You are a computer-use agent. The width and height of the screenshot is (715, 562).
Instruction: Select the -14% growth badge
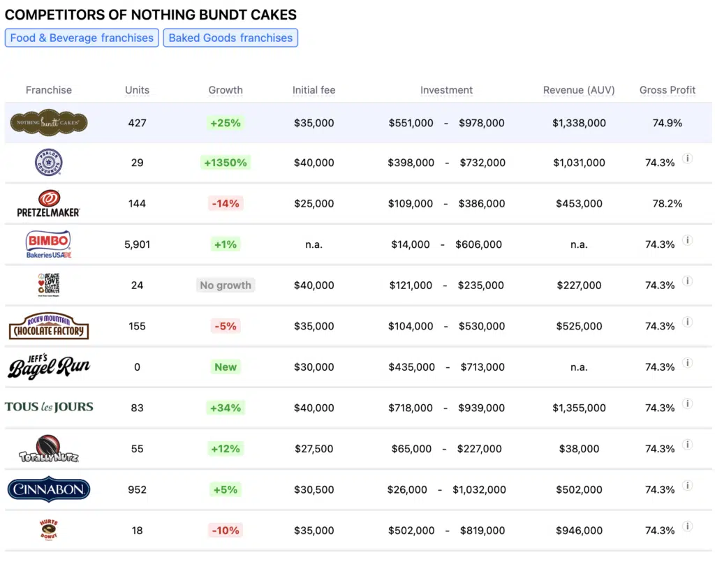(x=226, y=203)
